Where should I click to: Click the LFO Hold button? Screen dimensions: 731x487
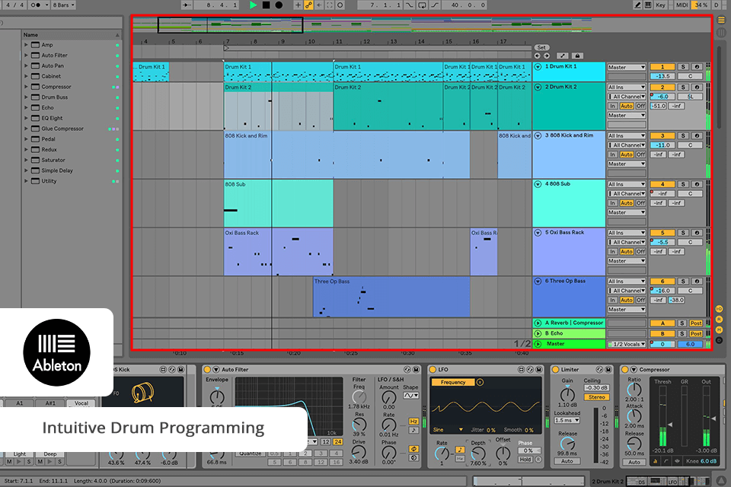click(x=525, y=460)
